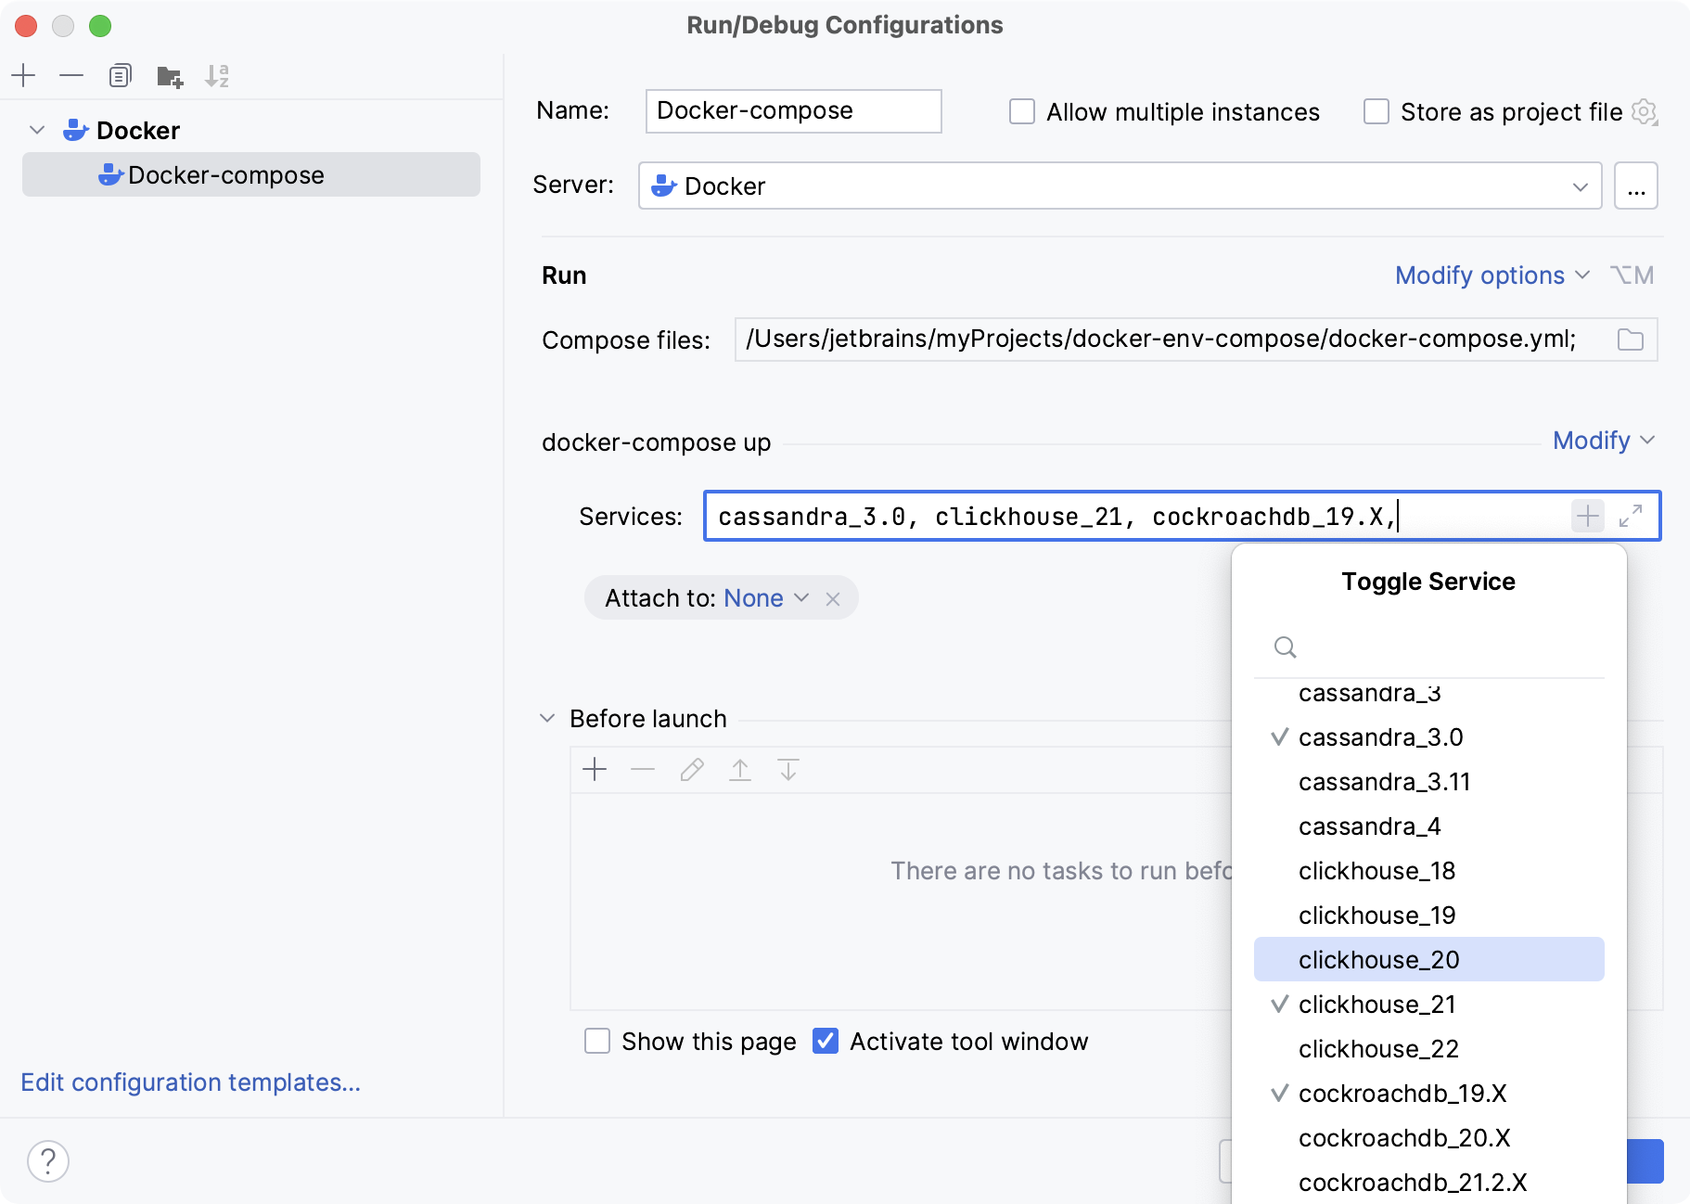Collapse the Before launch section
Viewport: 1690px width, 1204px height.
click(547, 718)
